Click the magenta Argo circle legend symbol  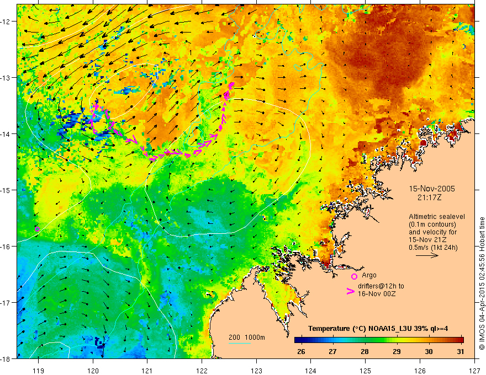[x=354, y=276]
